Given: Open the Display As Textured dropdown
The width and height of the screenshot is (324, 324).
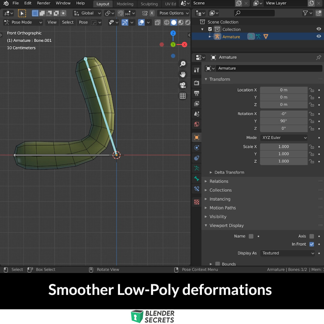Looking at the screenshot, I should point(287,253).
